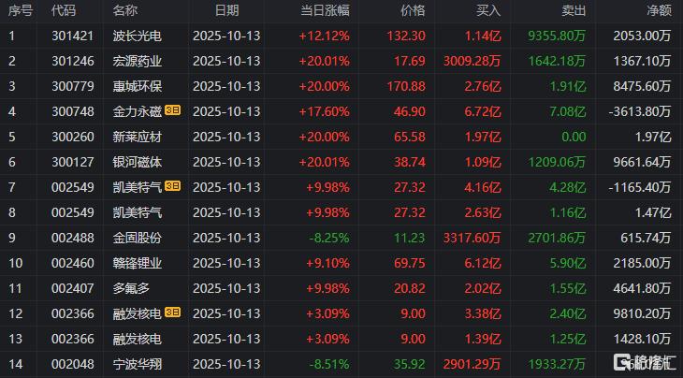The width and height of the screenshot is (683, 378).
Task: Open the 波长光电 stock name
Action: tap(137, 36)
